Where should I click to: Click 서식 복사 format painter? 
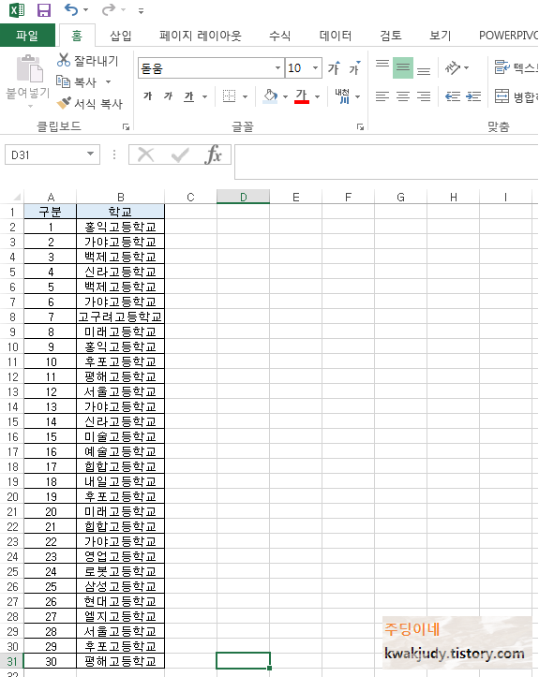90,104
